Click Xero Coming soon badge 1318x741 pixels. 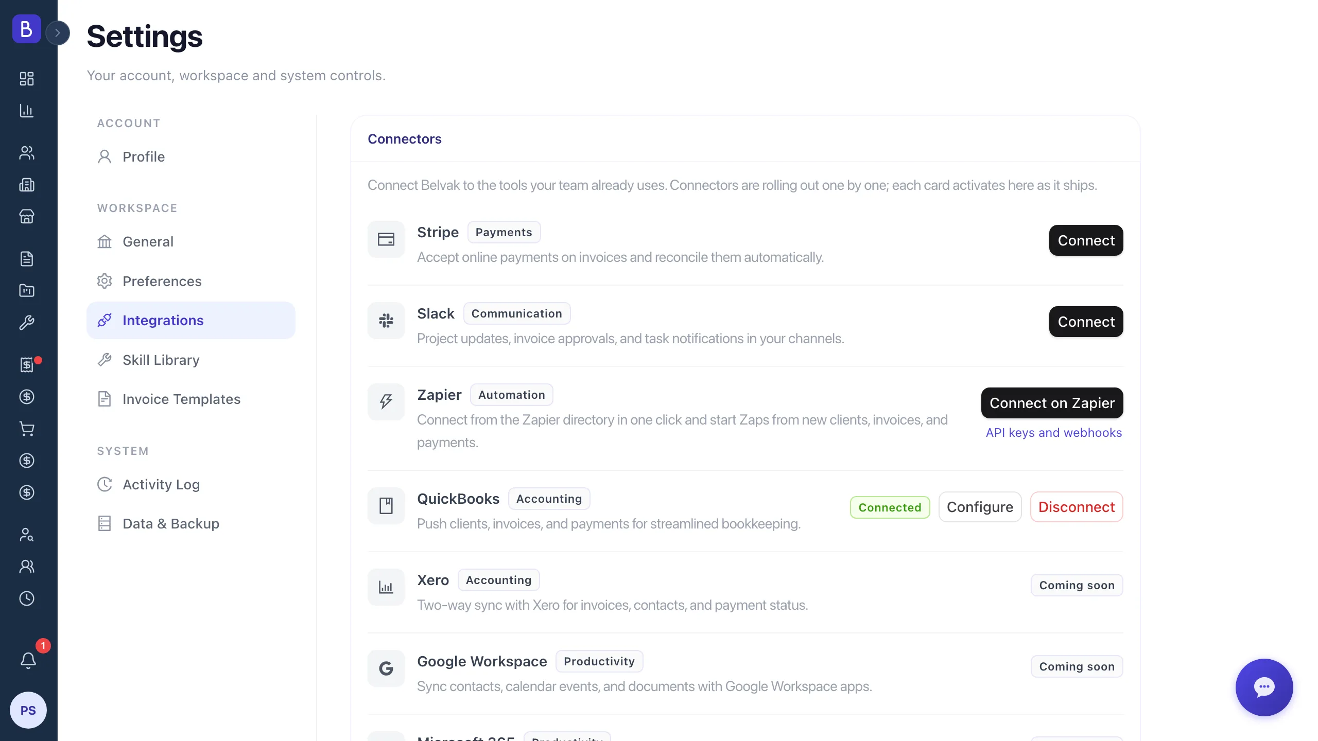1077,585
